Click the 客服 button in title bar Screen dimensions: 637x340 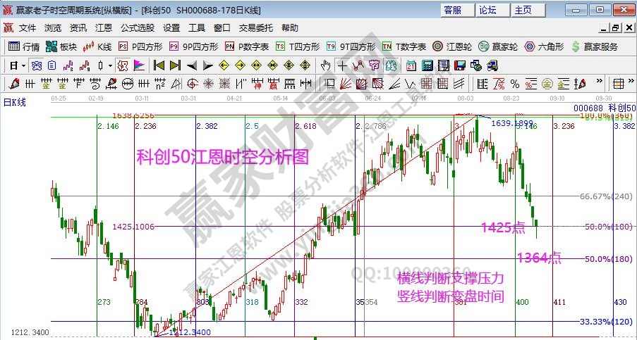coord(452,10)
